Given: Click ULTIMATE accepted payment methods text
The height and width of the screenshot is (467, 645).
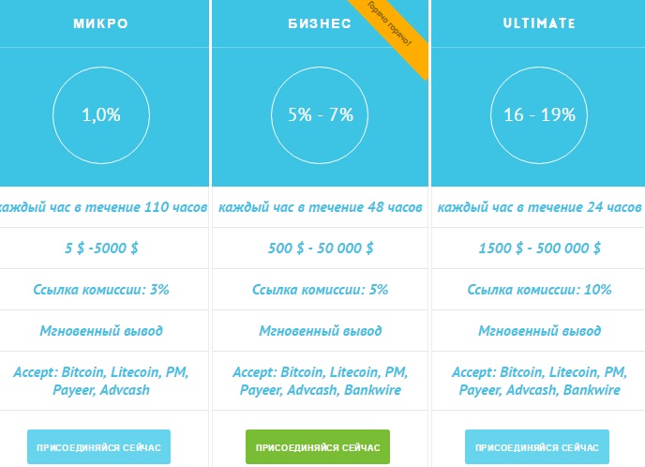Looking at the screenshot, I should (x=539, y=381).
